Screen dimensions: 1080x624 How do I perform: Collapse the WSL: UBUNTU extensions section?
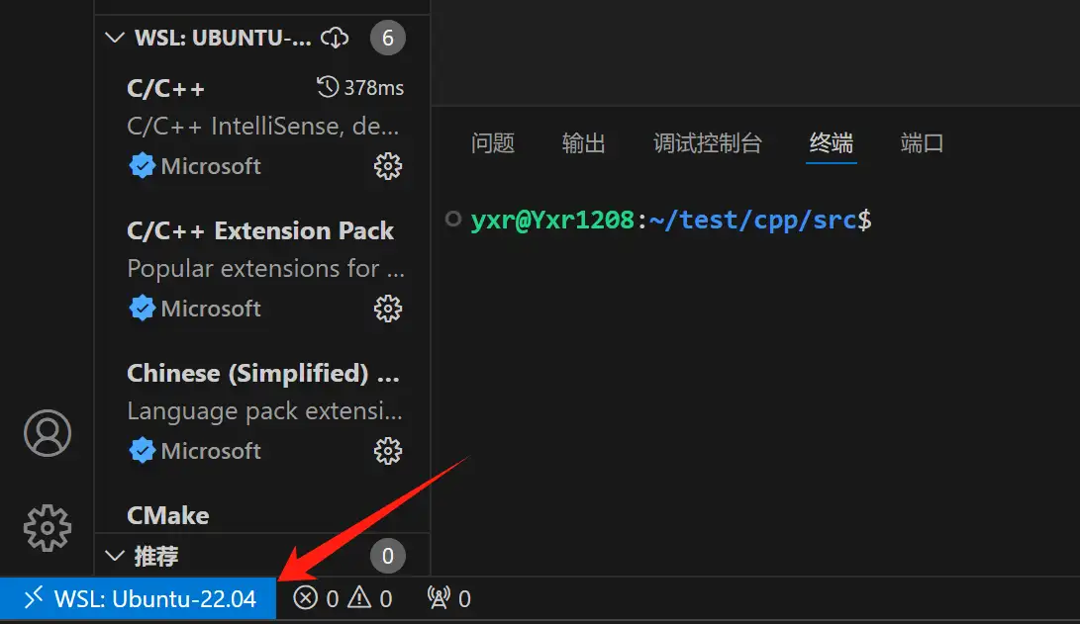tap(114, 37)
